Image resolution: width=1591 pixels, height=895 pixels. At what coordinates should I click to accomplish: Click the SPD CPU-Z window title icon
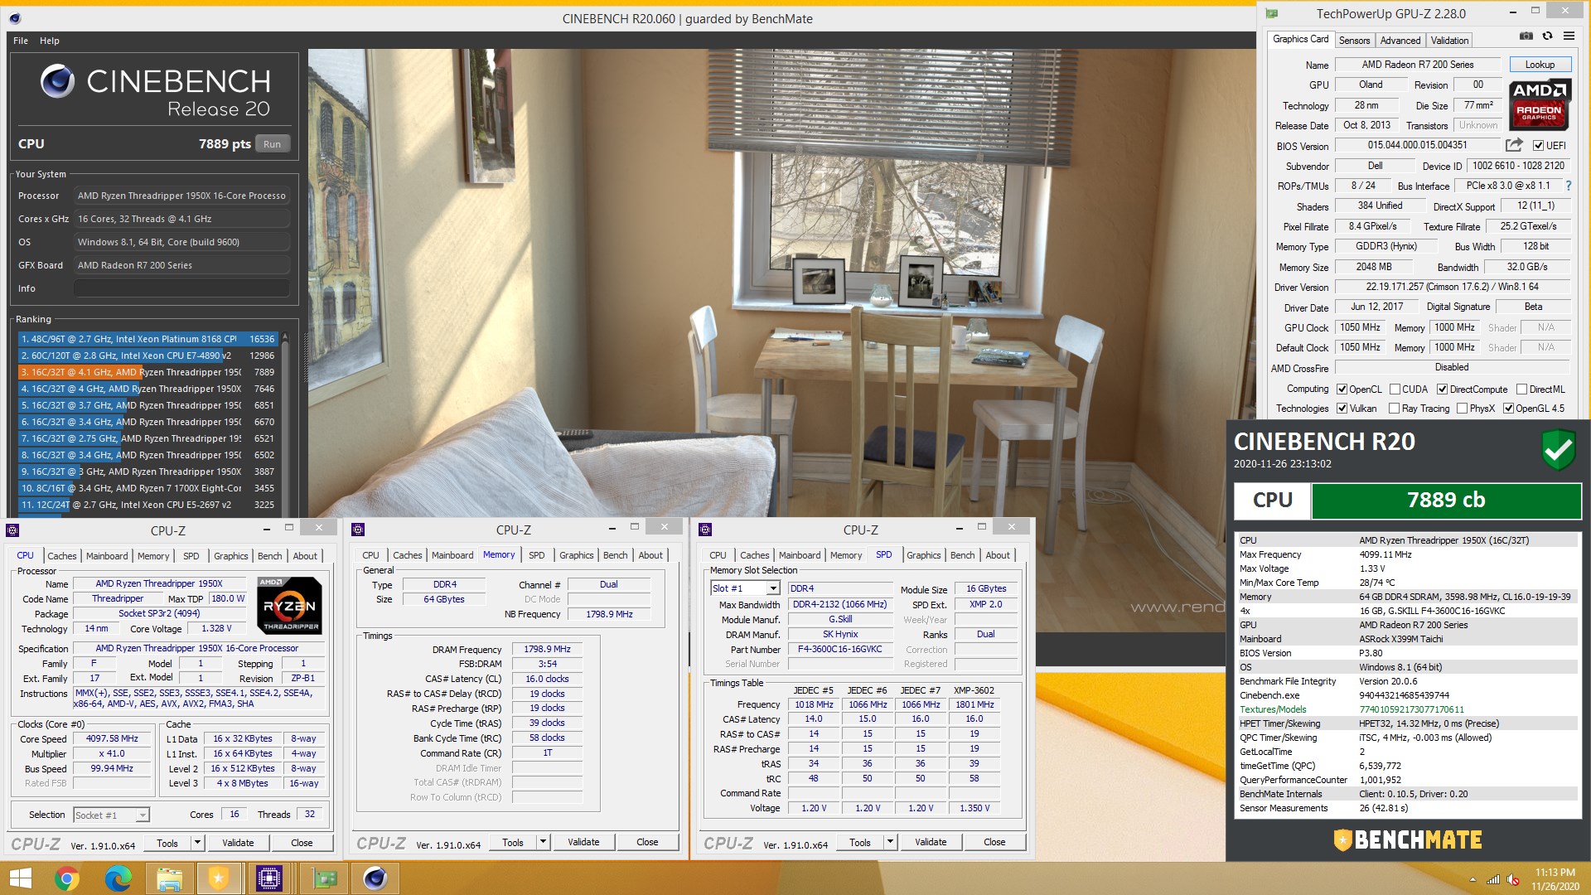coord(705,530)
